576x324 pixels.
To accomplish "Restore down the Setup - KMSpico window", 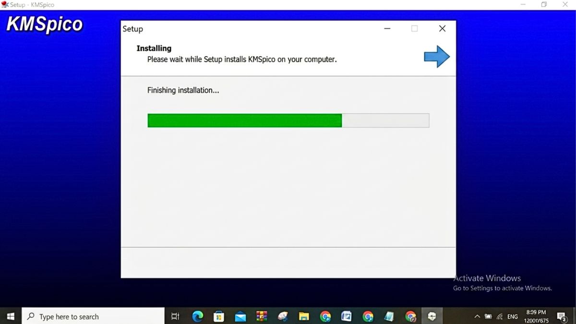I will click(544, 4).
